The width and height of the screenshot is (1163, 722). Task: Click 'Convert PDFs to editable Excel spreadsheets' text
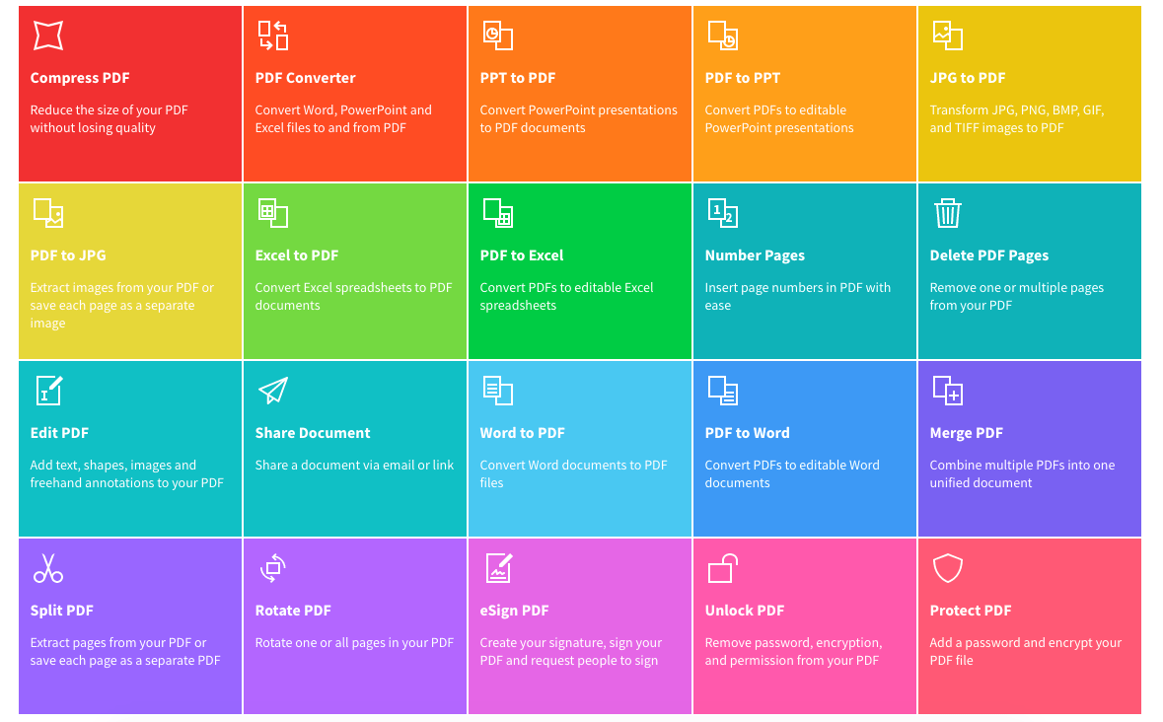(x=566, y=297)
